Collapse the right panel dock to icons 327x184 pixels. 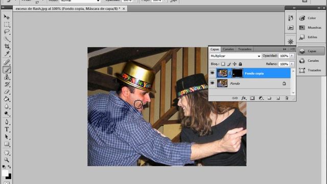[319, 8]
